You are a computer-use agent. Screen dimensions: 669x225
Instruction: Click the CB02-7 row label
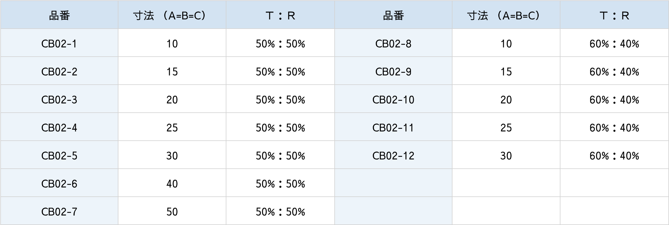[x=59, y=212]
